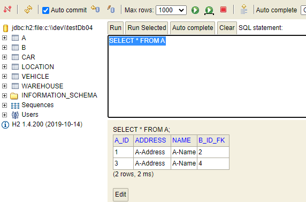The height and width of the screenshot is (202, 306).
Task: Click the B_ID_FK cell with value 4
Action: (213, 163)
